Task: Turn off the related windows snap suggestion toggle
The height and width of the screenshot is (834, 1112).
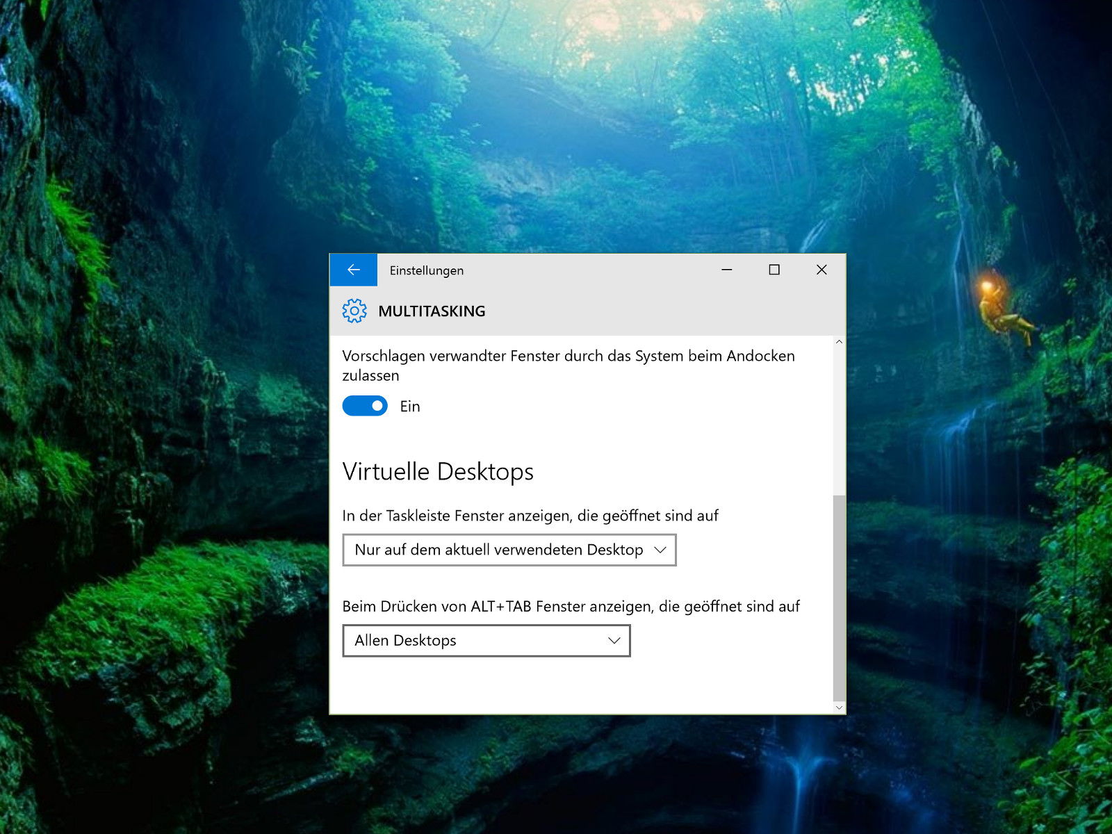Action: [365, 406]
